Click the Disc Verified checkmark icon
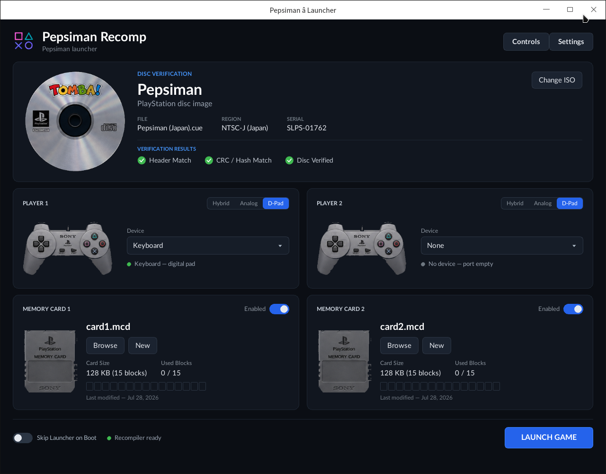 [289, 160]
